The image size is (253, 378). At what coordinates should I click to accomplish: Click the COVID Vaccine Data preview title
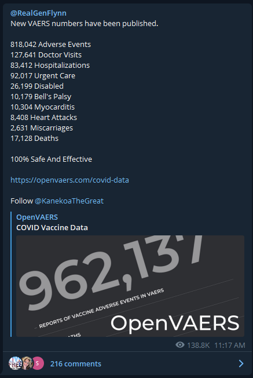(52, 228)
